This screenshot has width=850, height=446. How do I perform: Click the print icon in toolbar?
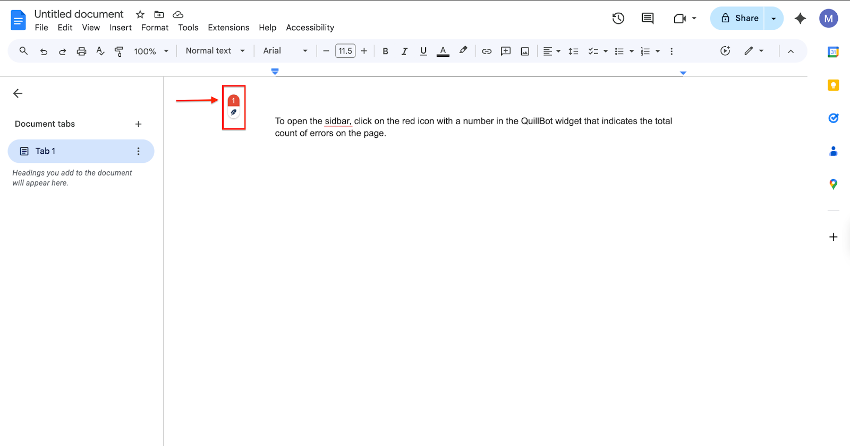tap(81, 51)
